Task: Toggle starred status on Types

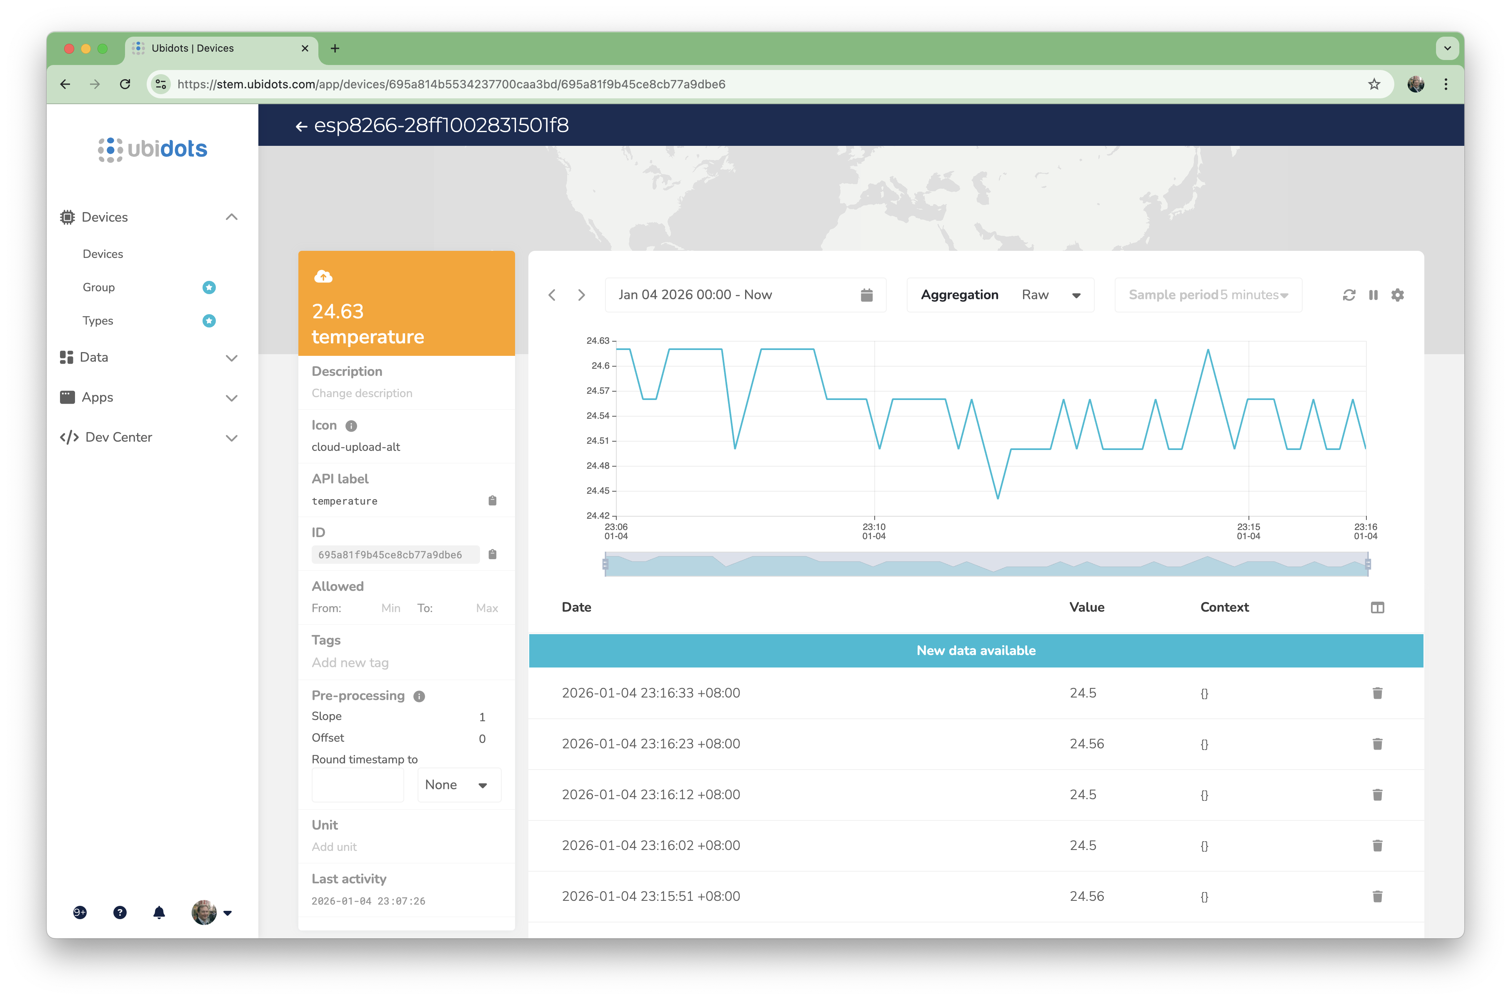Action: tap(209, 321)
